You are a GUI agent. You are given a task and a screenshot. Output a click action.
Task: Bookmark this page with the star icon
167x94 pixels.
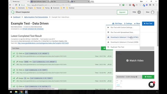(x=120, y=5)
